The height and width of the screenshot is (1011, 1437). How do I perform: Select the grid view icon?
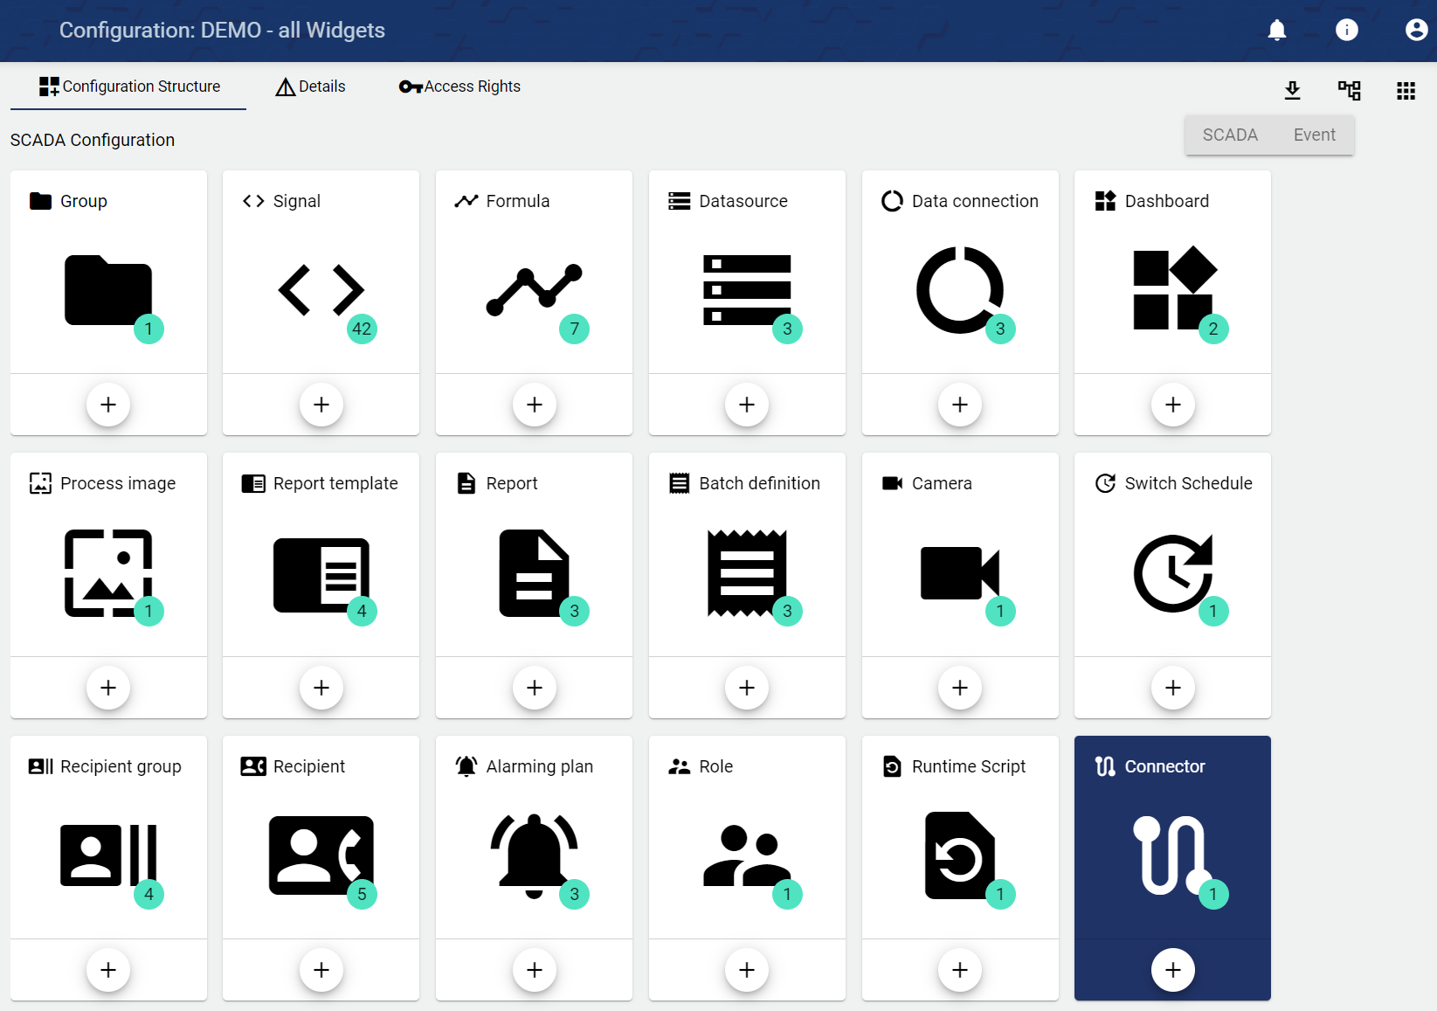(1406, 91)
